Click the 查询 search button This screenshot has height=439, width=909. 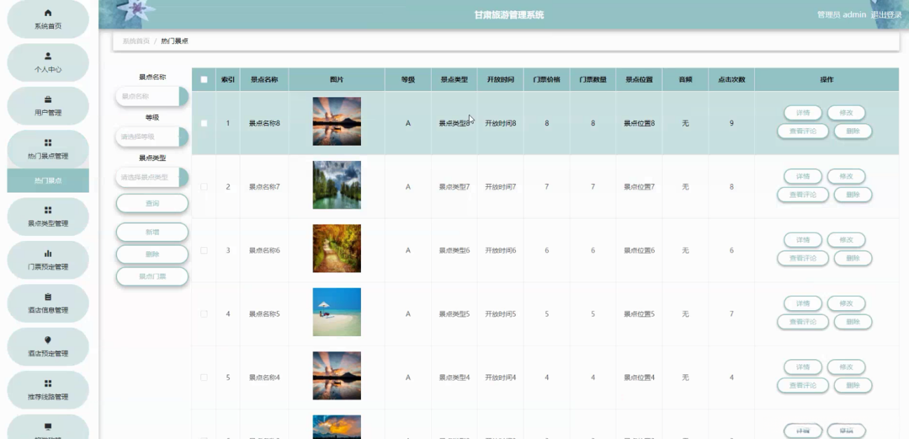152,203
